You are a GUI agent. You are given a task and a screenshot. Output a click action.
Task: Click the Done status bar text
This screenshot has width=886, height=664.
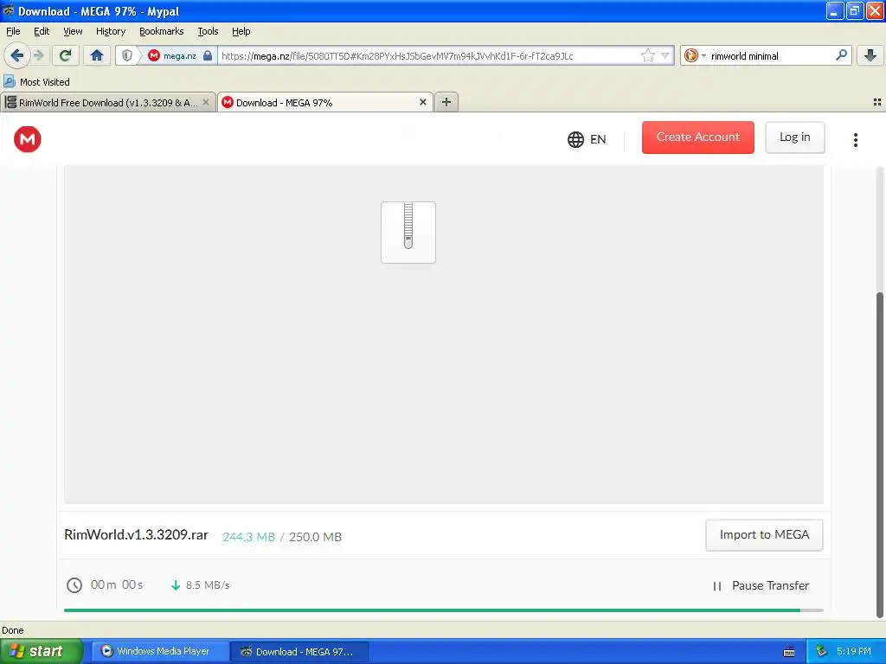(x=12, y=630)
